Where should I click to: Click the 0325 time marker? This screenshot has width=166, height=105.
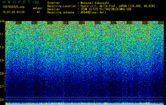pos(82,23)
